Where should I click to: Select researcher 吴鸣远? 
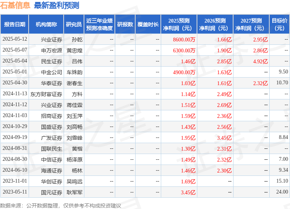point(75,181)
